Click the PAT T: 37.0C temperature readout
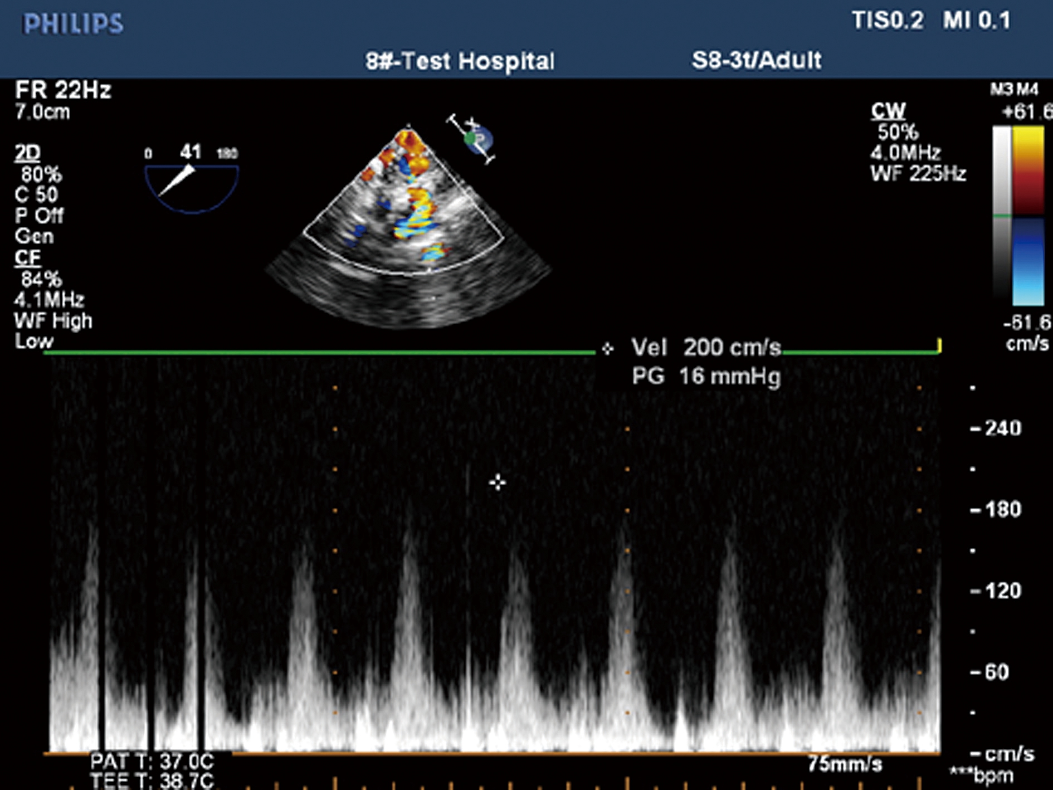The width and height of the screenshot is (1053, 790). [x=152, y=762]
